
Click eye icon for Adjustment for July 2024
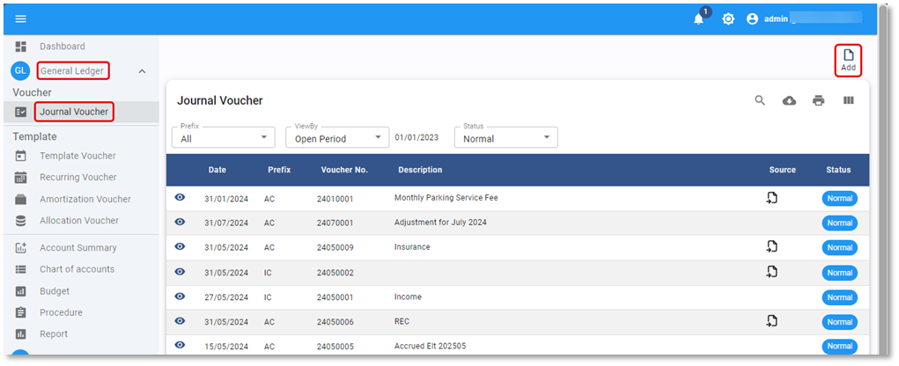pyautogui.click(x=180, y=223)
